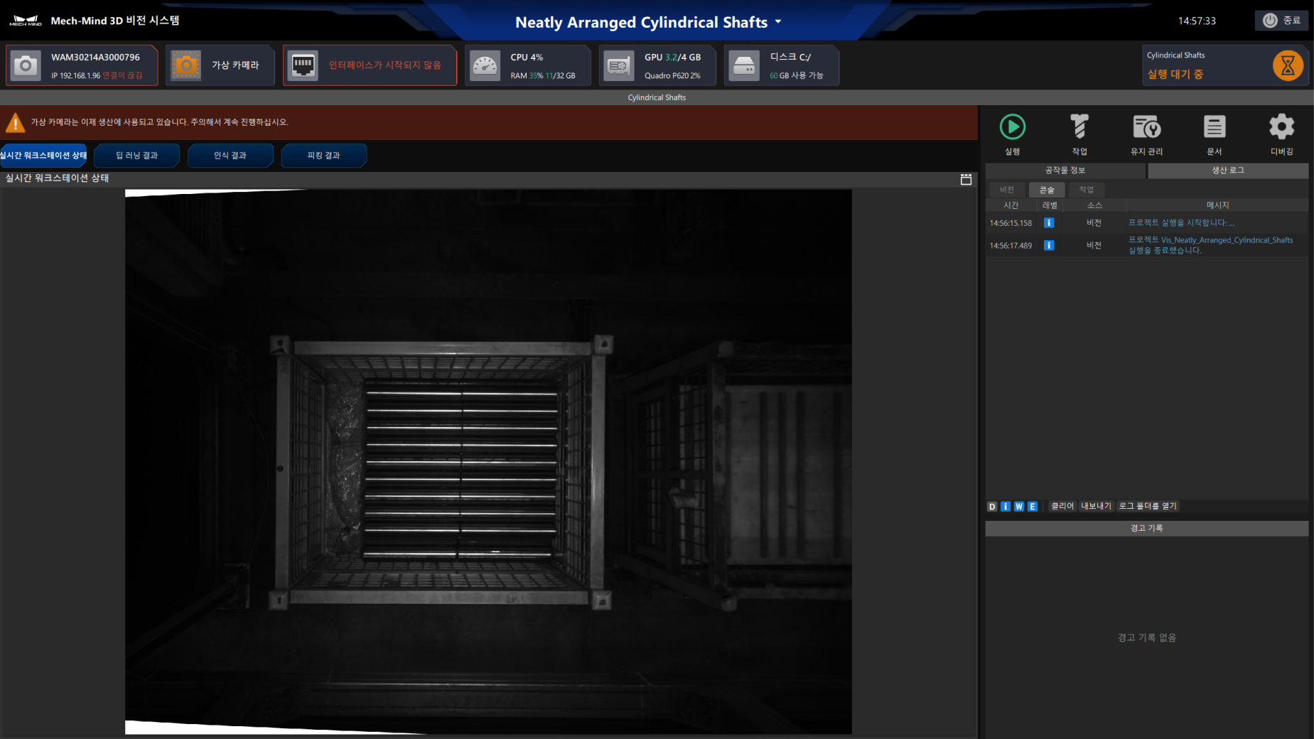Click the 'Quadro P620 2%' text

(672, 76)
